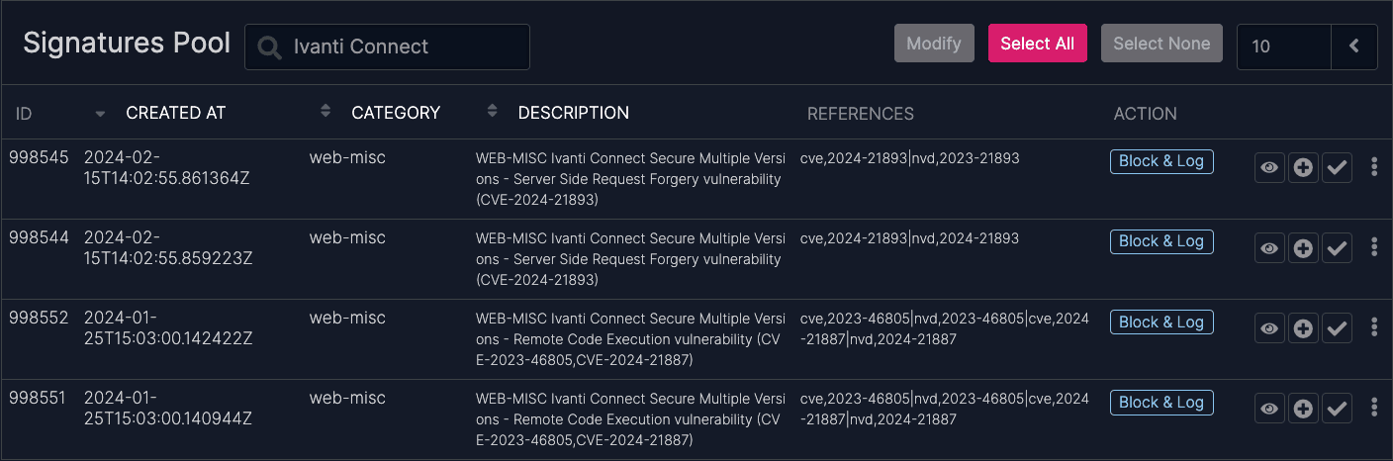Check the checkmark for signature 998551
The image size is (1393, 461).
(x=1337, y=409)
